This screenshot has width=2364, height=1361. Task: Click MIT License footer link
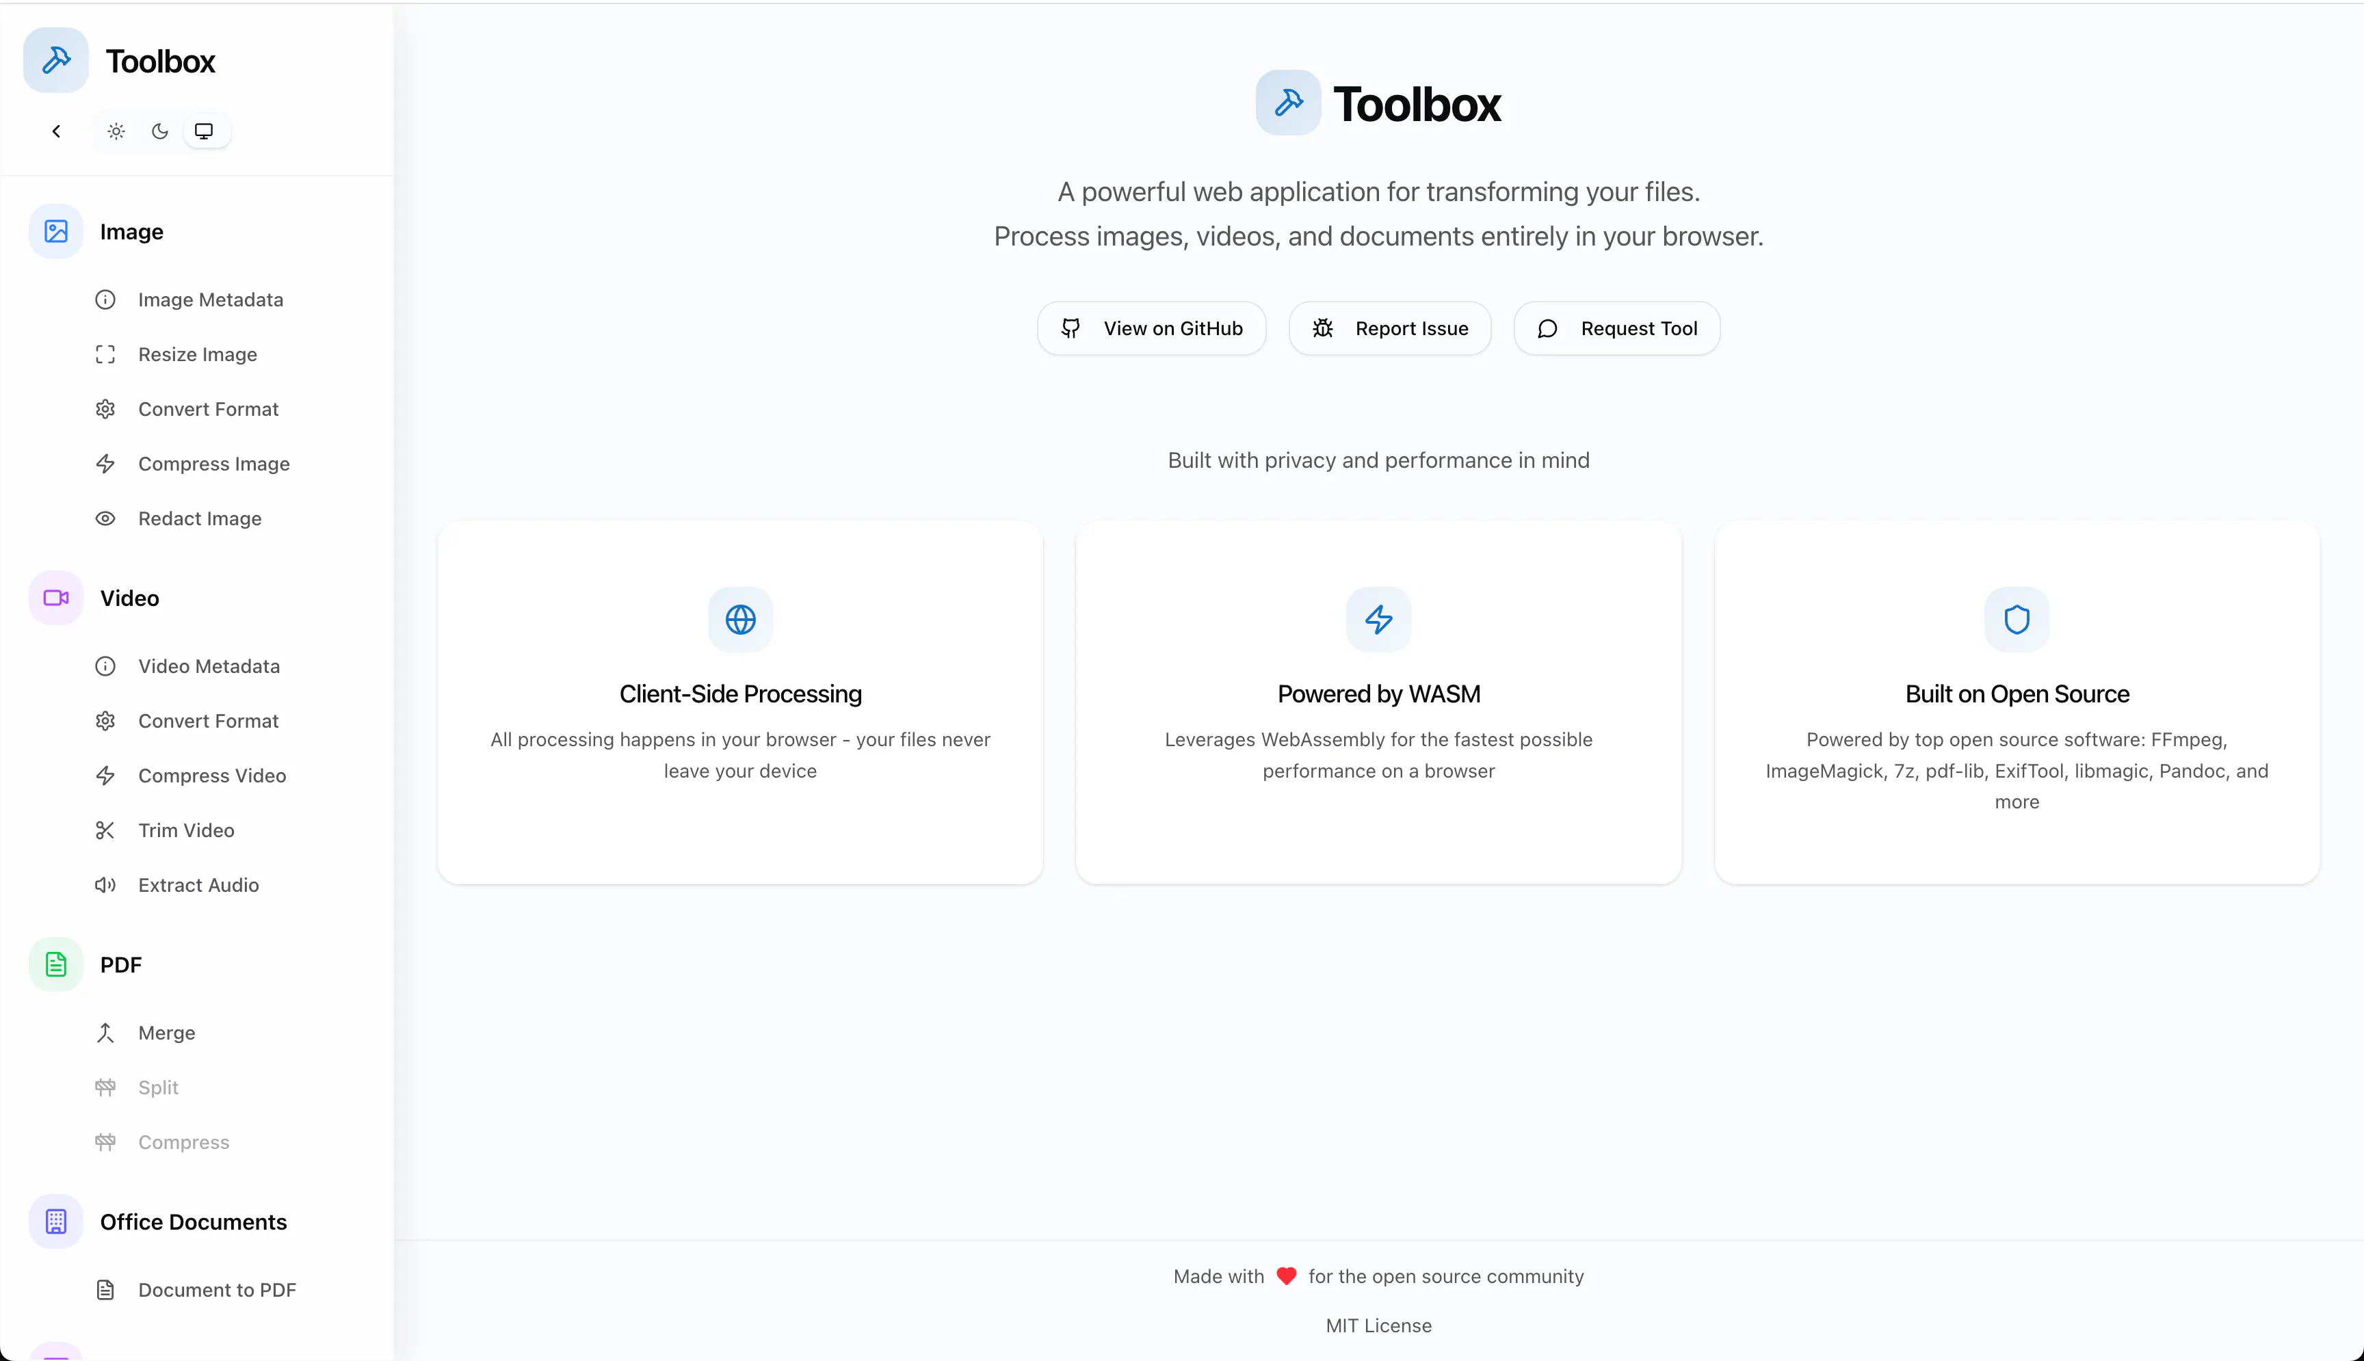click(1379, 1325)
